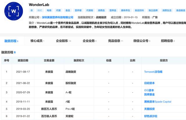Click the WonderLab round blue logo
The height and width of the screenshot is (120, 186).
pyautogui.click(x=14, y=11)
